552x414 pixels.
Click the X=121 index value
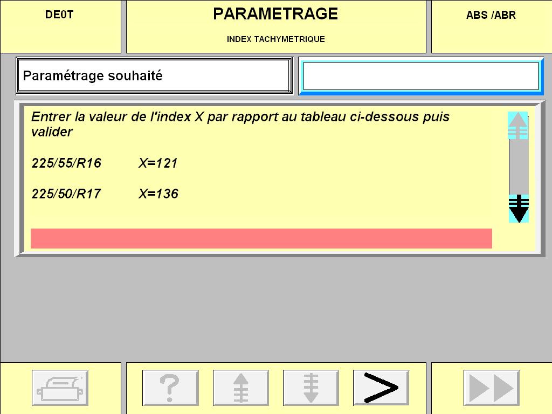click(158, 163)
